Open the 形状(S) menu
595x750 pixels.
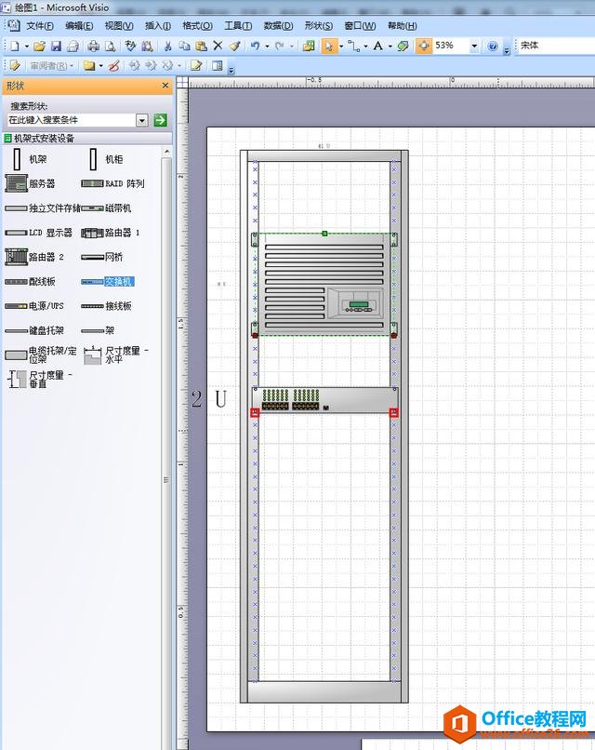point(319,26)
